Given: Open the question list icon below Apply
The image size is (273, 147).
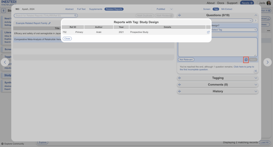Looking at the screenshot, I should click(x=255, y=71).
